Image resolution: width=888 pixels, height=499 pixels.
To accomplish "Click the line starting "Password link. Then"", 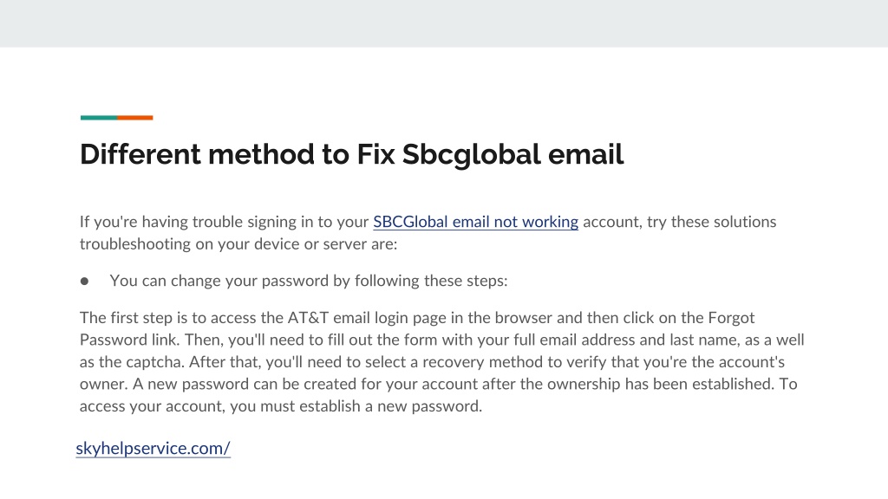I will (441, 340).
